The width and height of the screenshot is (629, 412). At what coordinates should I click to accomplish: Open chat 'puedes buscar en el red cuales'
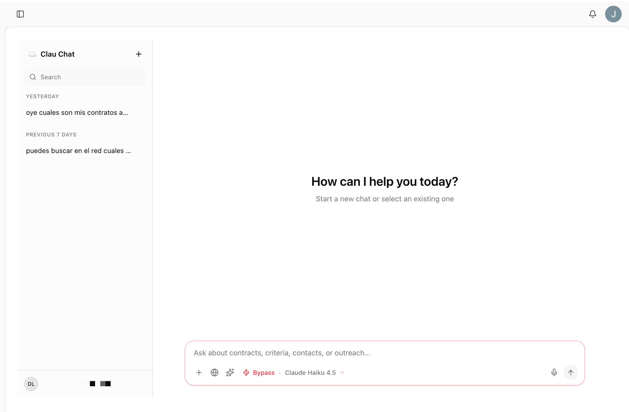79,151
